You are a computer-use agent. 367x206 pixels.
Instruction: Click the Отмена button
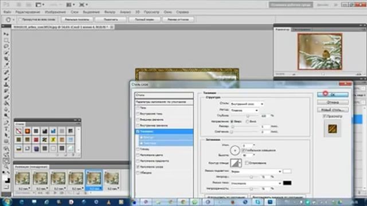tap(333, 102)
